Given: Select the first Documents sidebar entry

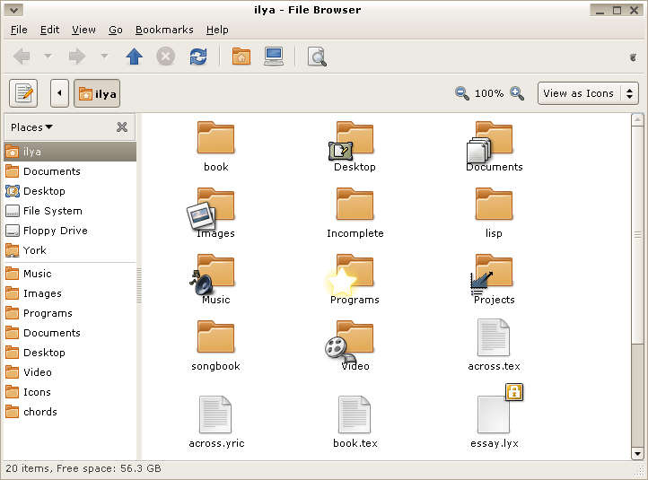Looking at the screenshot, I should (70, 171).
